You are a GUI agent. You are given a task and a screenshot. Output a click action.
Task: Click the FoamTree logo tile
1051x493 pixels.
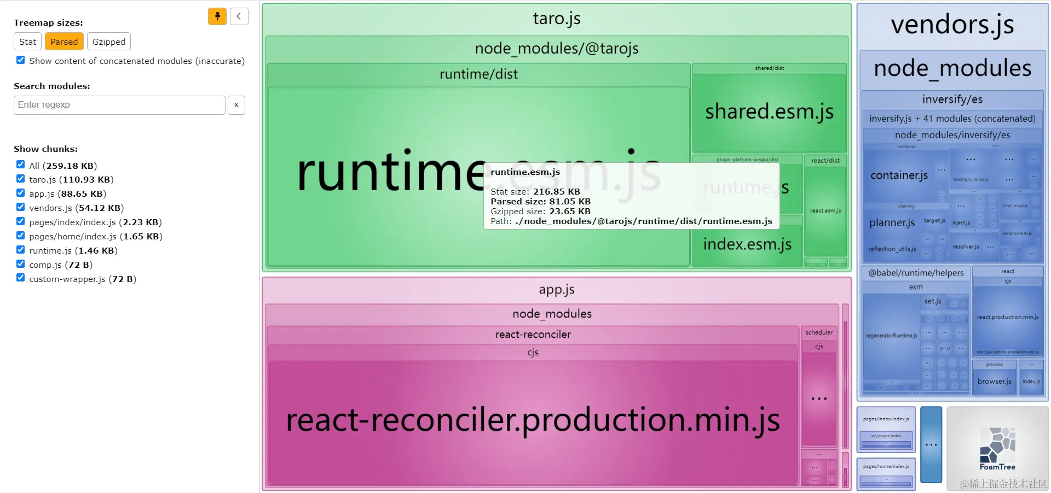coord(997,448)
